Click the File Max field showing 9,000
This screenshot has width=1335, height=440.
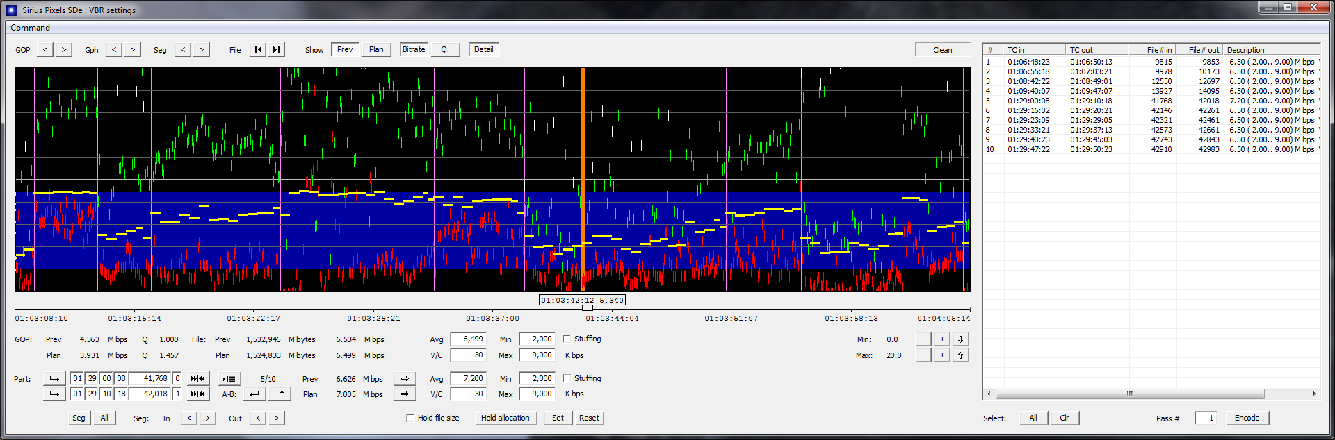coord(537,355)
